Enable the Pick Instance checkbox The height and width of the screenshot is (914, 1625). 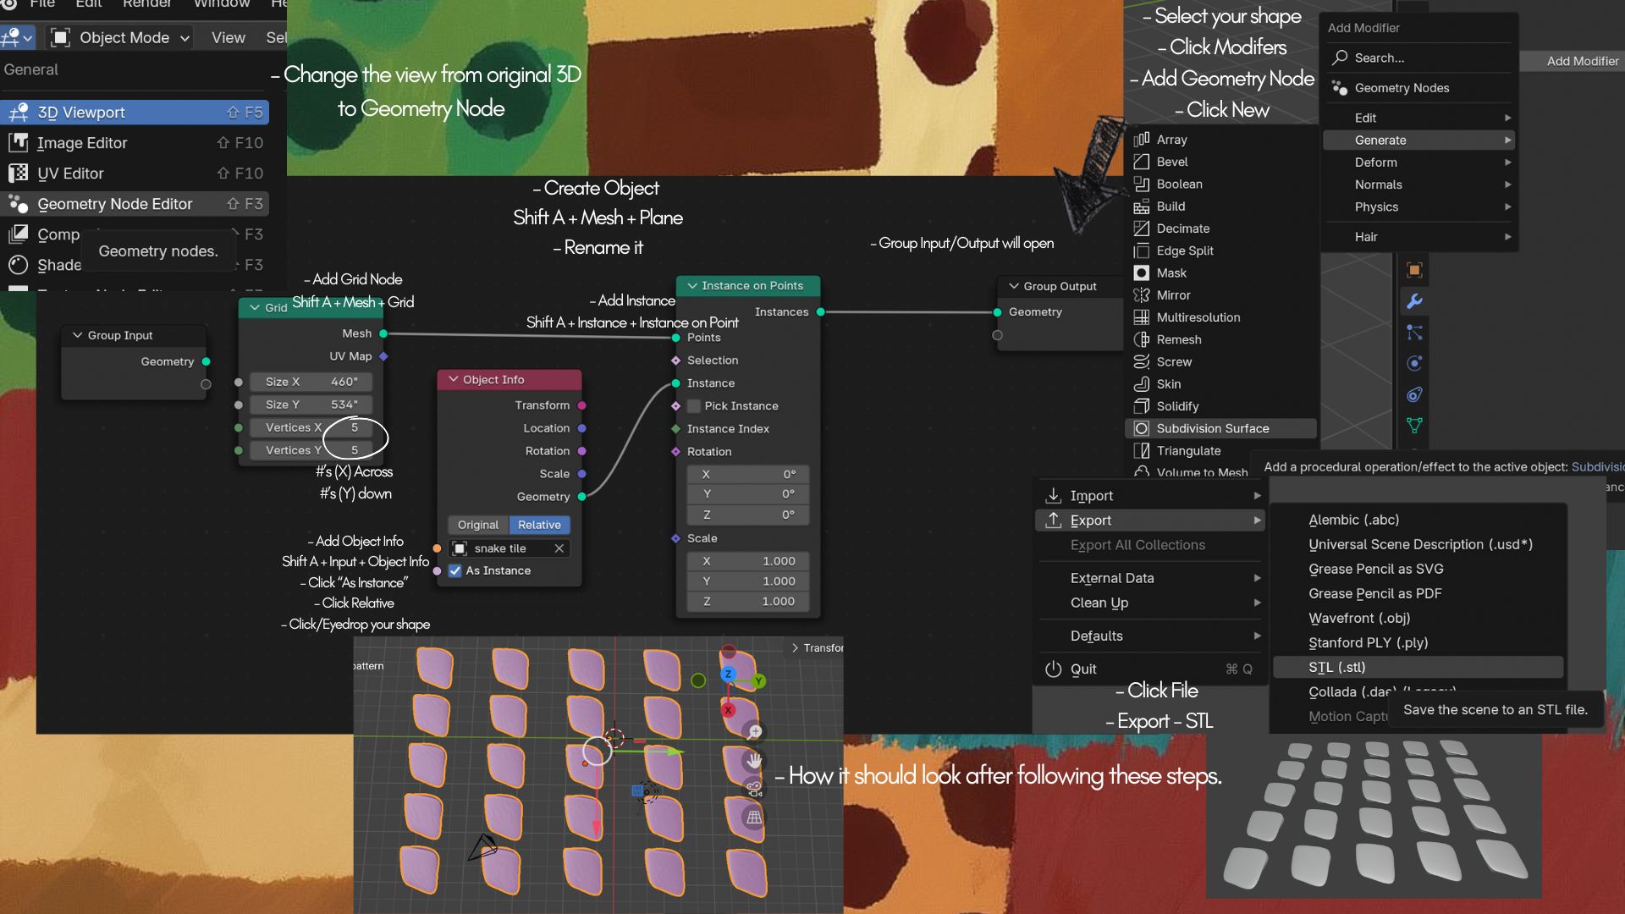click(x=694, y=406)
